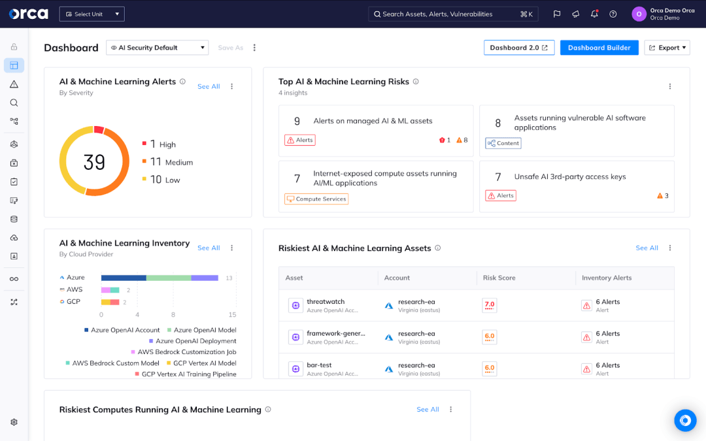706x441 pixels.
Task: Click See All for AI & ML Alerts
Action: coord(209,86)
